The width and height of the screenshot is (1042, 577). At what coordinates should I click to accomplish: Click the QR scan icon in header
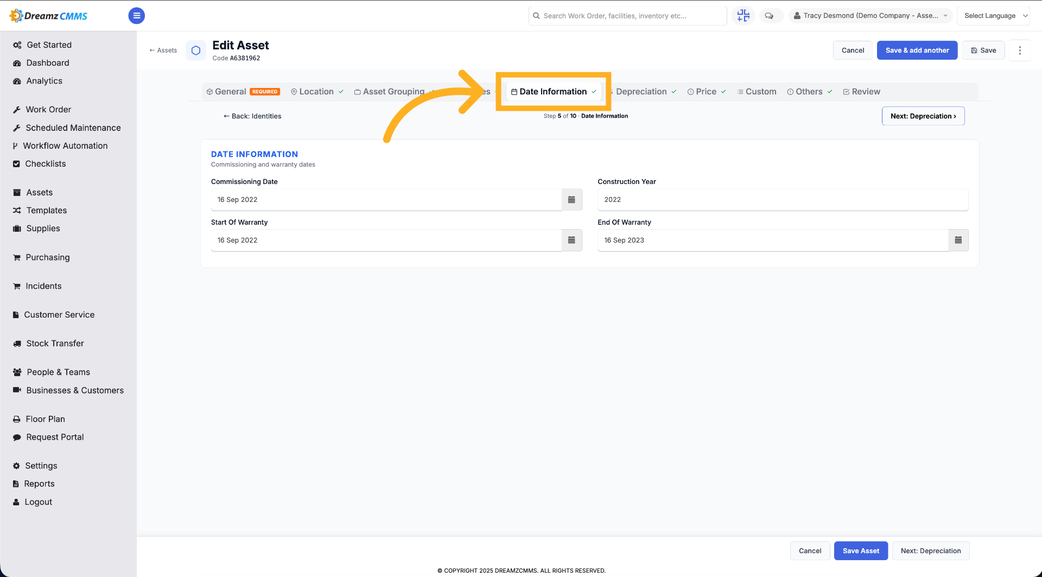(x=743, y=16)
